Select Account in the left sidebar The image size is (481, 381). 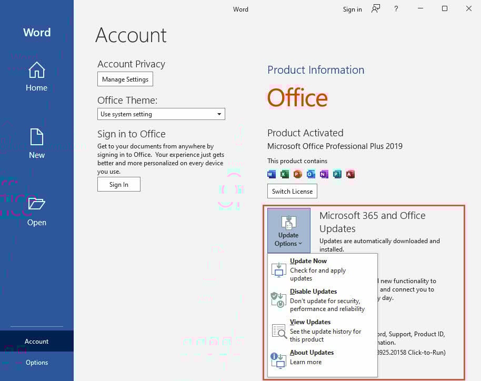click(36, 341)
